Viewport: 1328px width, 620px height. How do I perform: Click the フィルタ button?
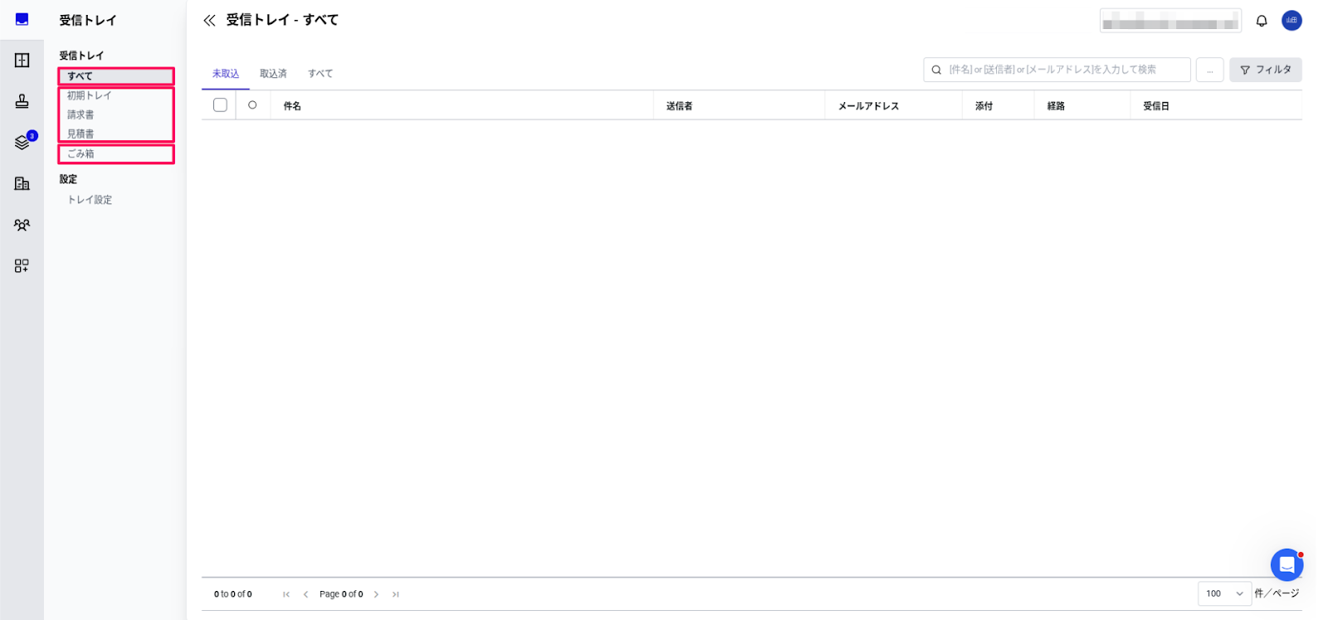coord(1265,70)
